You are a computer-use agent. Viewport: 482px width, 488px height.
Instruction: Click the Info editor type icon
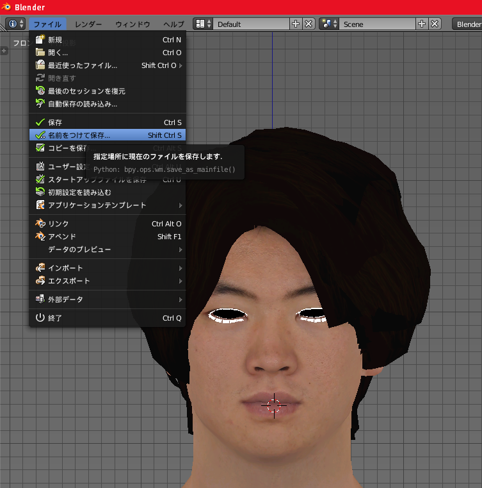(x=15, y=24)
